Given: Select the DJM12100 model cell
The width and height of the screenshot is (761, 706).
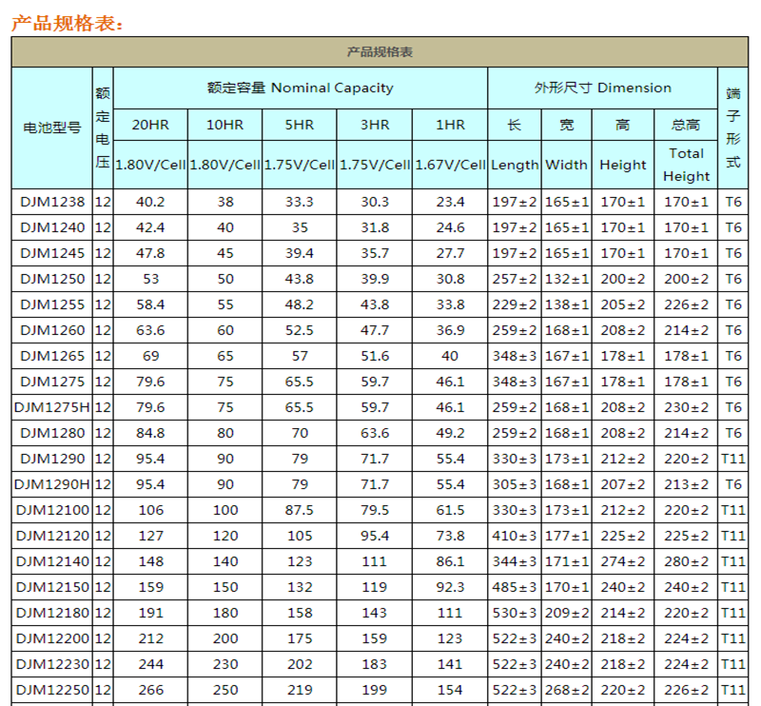Looking at the screenshot, I should click(51, 510).
